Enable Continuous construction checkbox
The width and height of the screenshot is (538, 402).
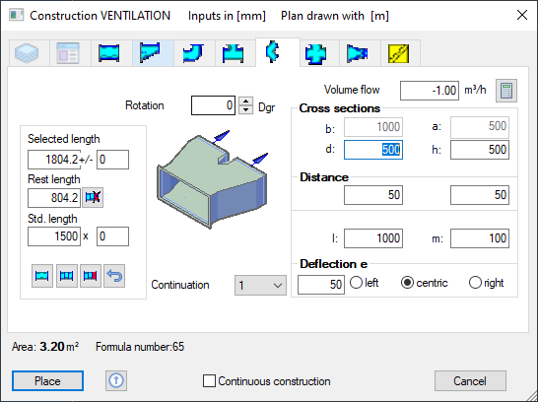pyautogui.click(x=209, y=380)
